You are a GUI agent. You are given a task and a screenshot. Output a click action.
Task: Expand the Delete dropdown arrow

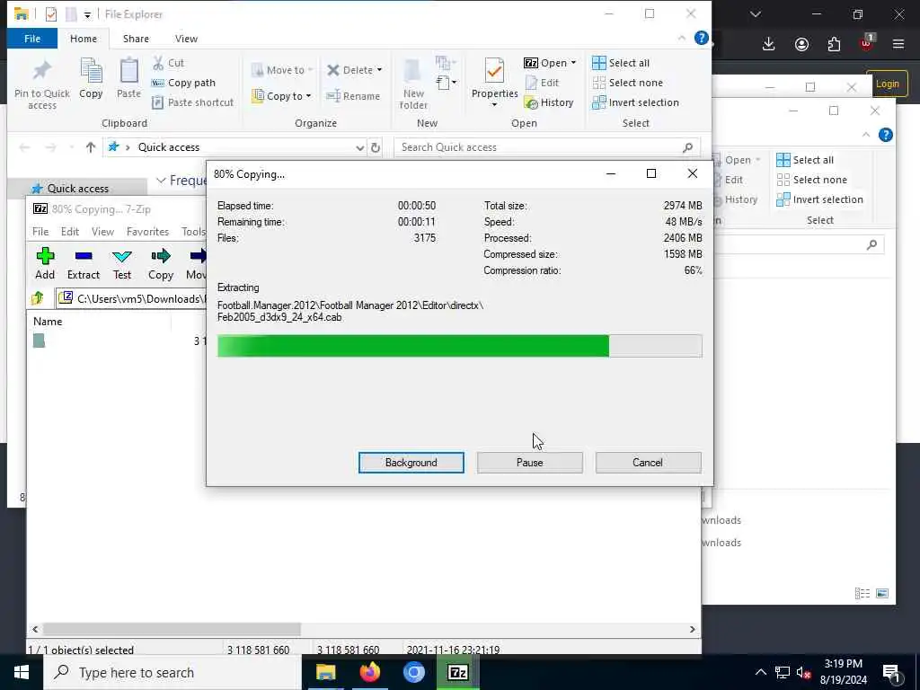380,70
